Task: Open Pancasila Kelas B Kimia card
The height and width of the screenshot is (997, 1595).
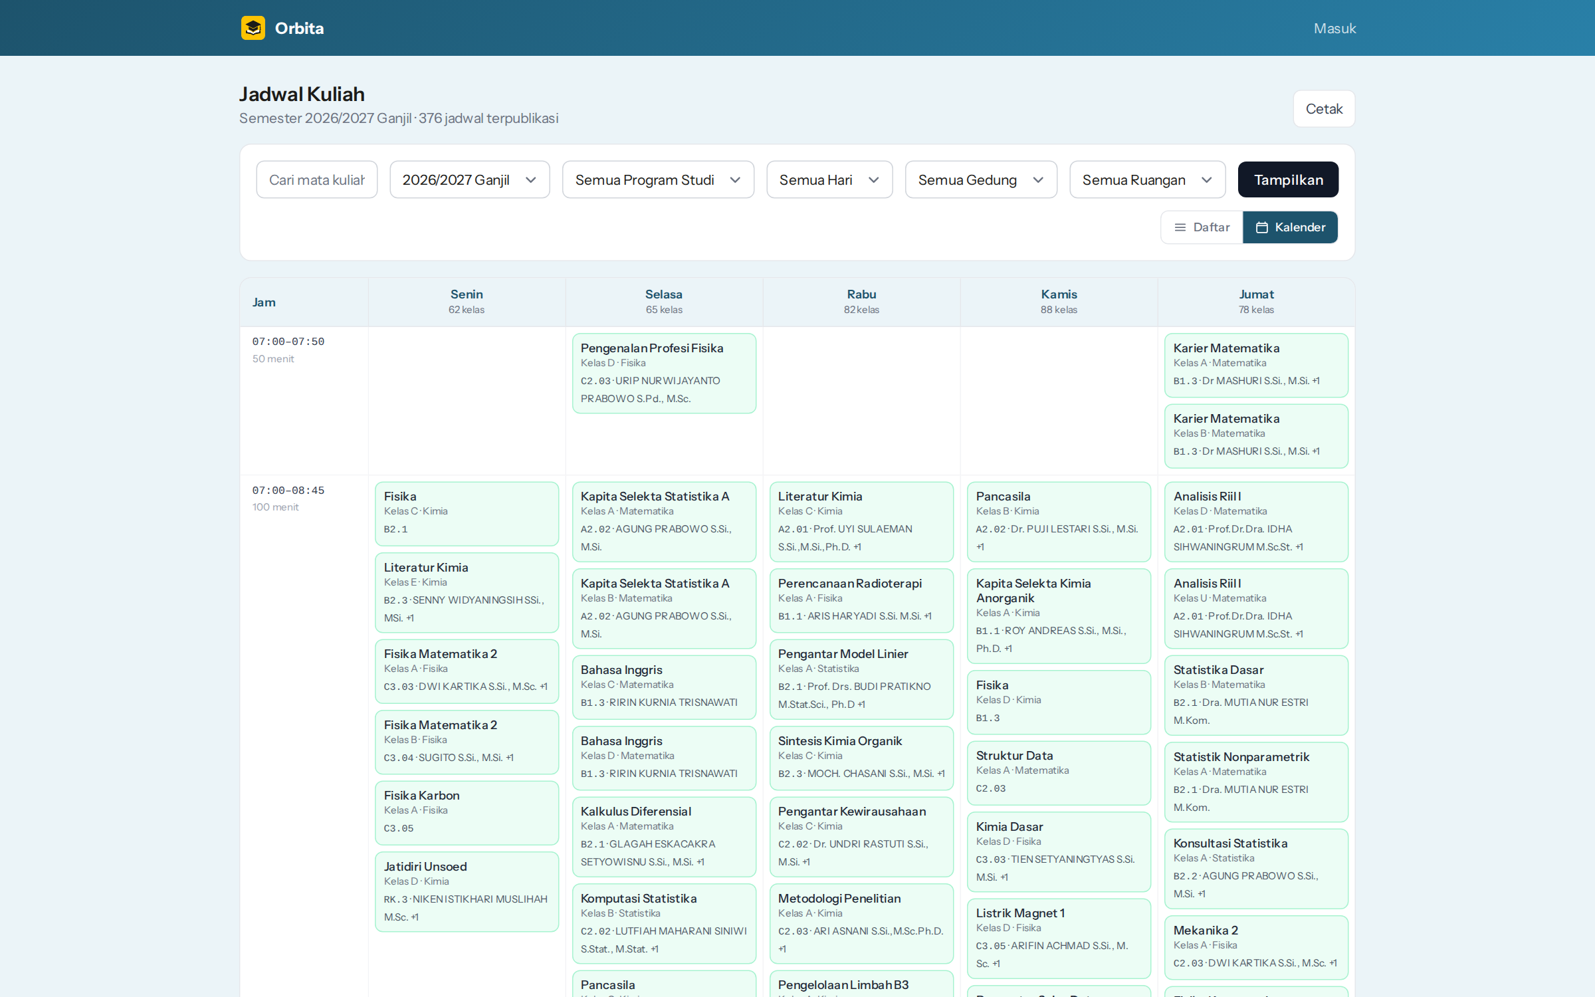Action: (x=1059, y=522)
